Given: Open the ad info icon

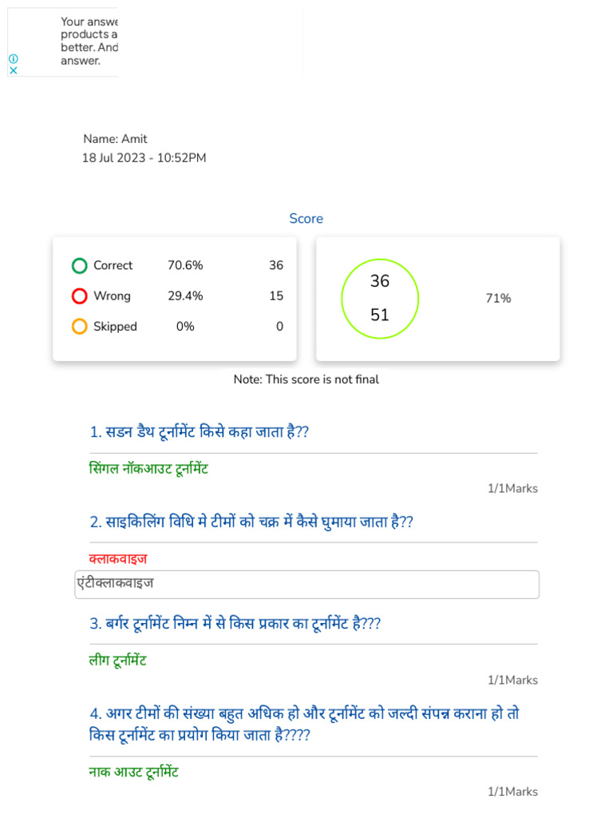Looking at the screenshot, I should (14, 58).
